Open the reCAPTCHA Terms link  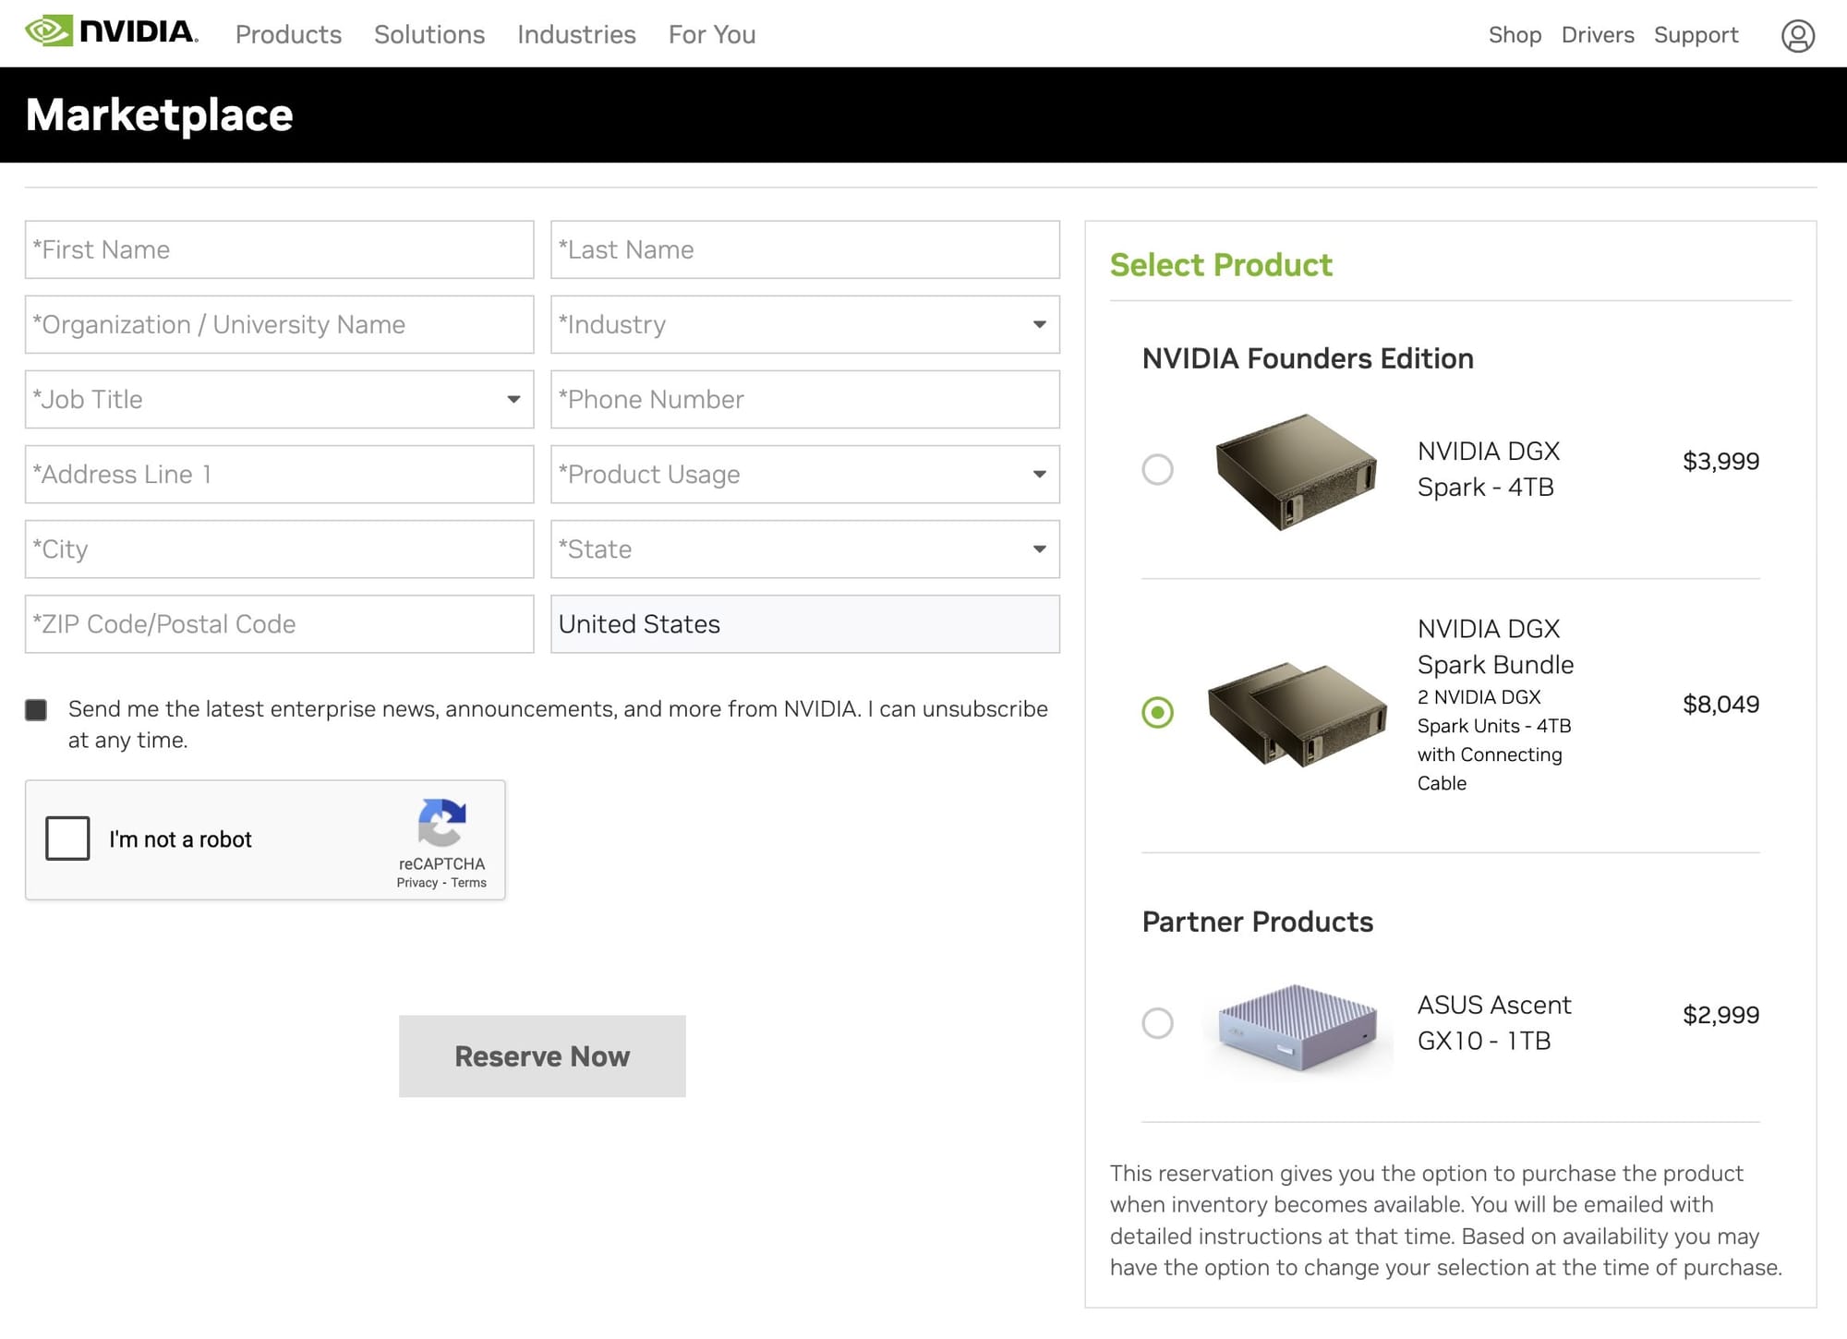tap(468, 883)
